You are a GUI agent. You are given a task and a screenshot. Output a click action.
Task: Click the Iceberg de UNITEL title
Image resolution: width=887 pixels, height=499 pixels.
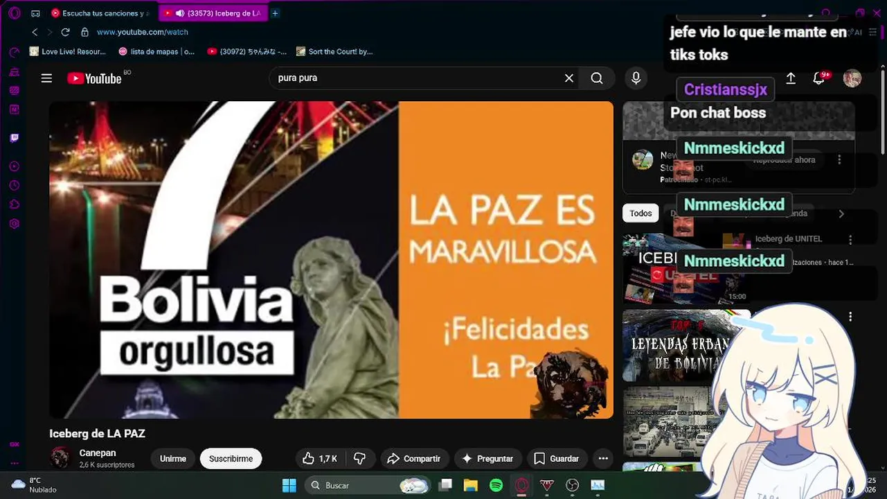click(x=789, y=239)
